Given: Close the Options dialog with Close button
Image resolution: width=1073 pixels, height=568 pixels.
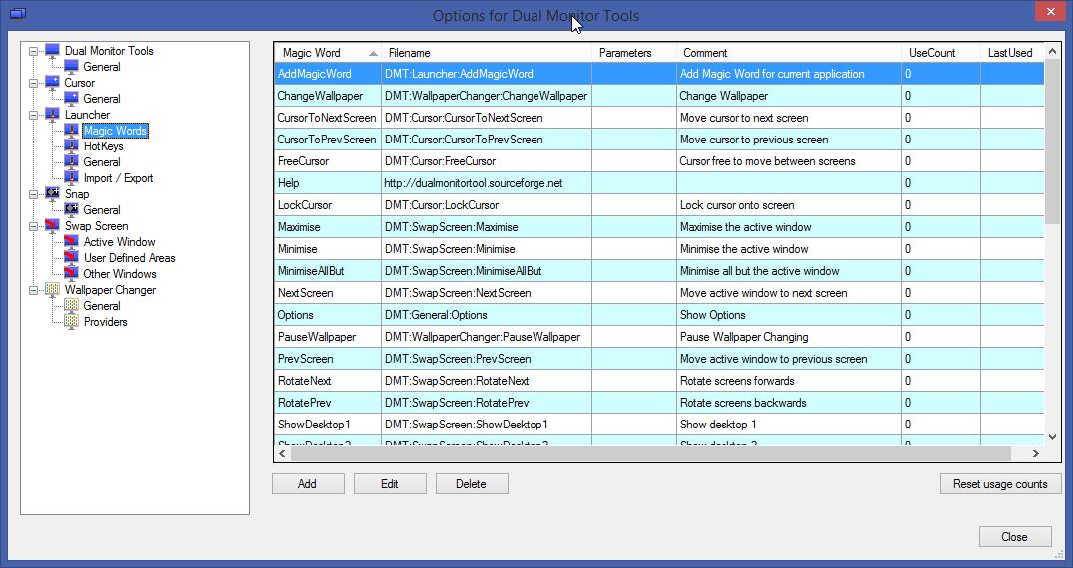Looking at the screenshot, I should click(1015, 536).
